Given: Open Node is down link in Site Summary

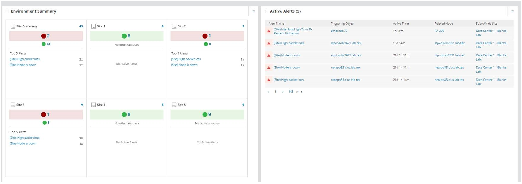Looking at the screenshot, I should 23,65.
